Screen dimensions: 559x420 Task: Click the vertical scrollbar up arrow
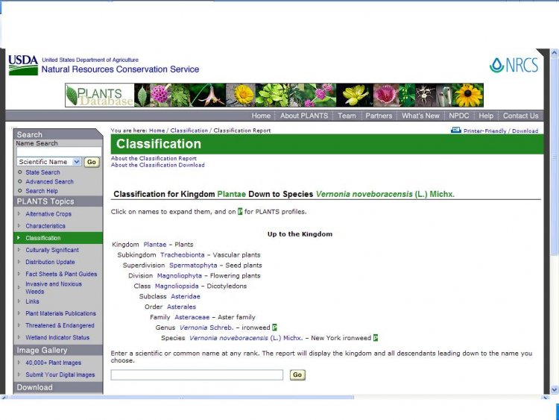(555, 53)
